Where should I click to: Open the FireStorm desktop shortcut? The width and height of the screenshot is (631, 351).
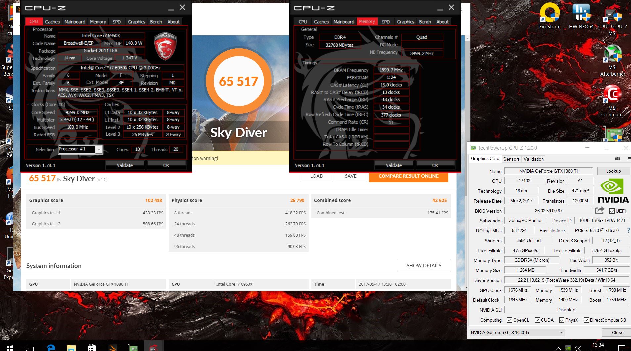[x=550, y=16]
